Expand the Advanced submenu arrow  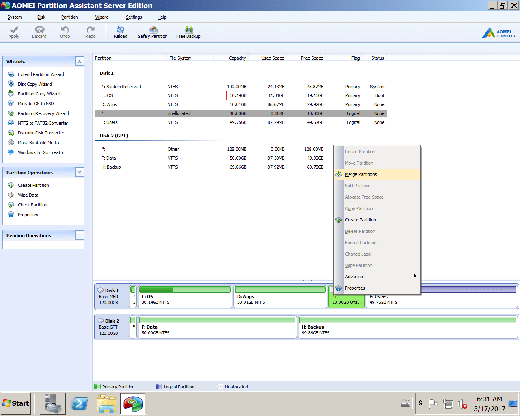(x=415, y=276)
